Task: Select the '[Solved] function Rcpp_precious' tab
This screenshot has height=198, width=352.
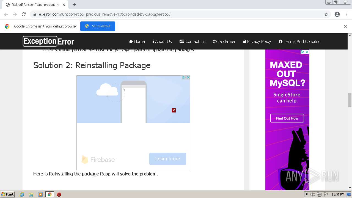Action: (35, 5)
